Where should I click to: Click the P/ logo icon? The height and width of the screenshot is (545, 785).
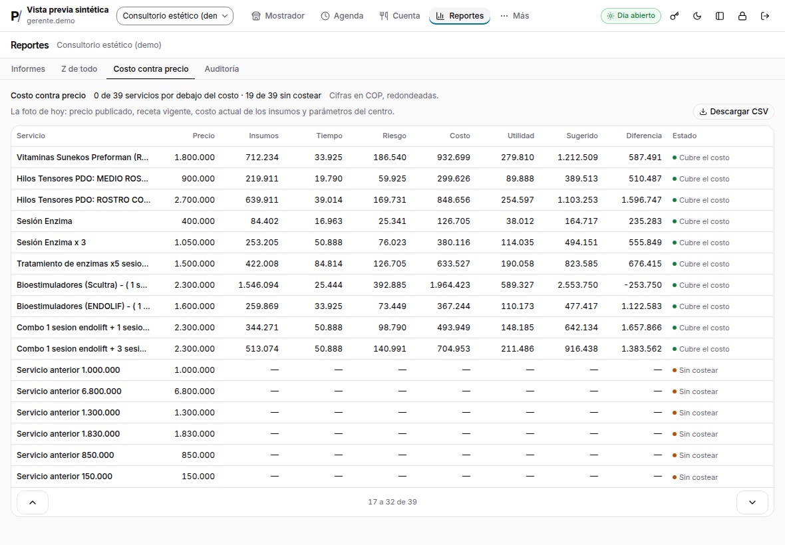[x=16, y=16]
